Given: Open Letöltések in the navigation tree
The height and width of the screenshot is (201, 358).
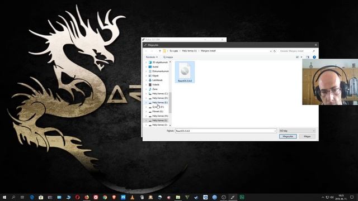Looking at the screenshot, I should click(156, 80).
